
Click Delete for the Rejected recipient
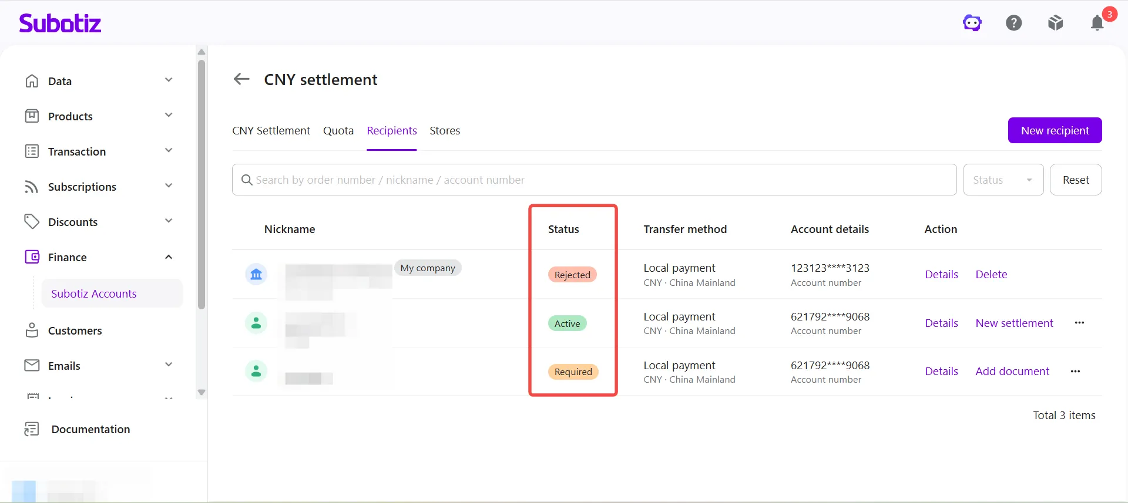(x=991, y=274)
